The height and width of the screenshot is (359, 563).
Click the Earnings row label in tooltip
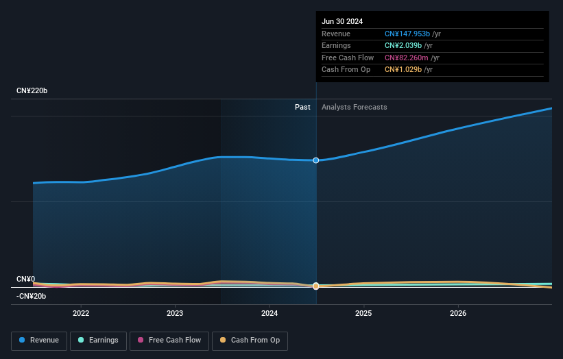coord(336,45)
